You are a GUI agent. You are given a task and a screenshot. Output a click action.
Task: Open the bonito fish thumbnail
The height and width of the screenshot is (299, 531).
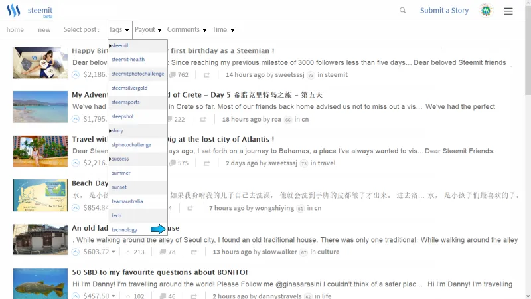[40, 284]
